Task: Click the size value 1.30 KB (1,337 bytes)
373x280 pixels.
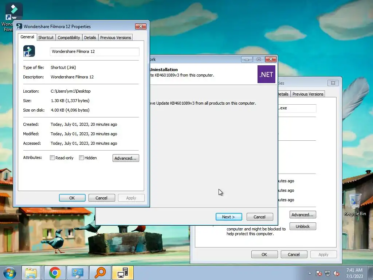Action: pos(70,101)
